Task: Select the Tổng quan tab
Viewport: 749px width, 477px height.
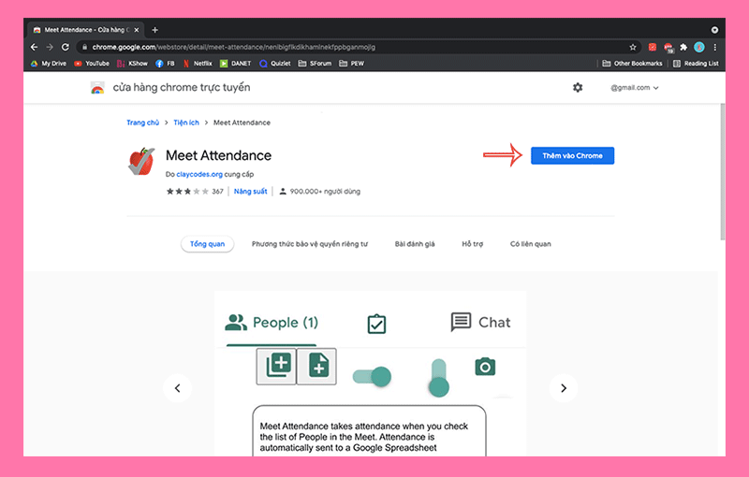Action: [207, 244]
